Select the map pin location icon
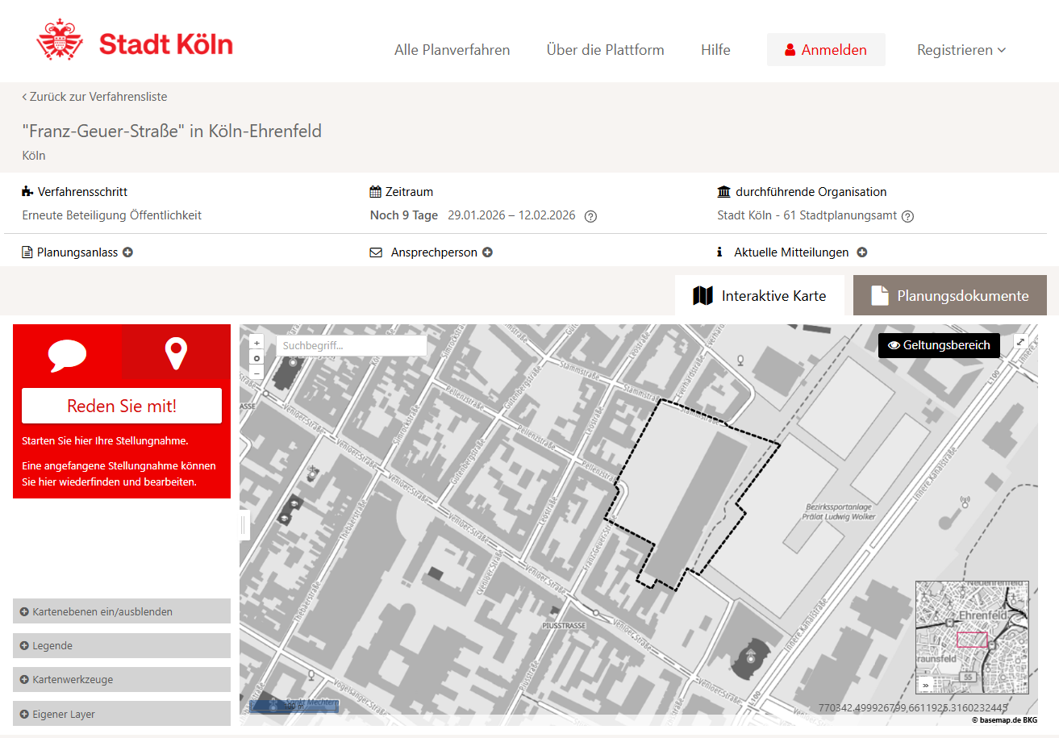Screen dimensions: 1059x738 point(176,354)
